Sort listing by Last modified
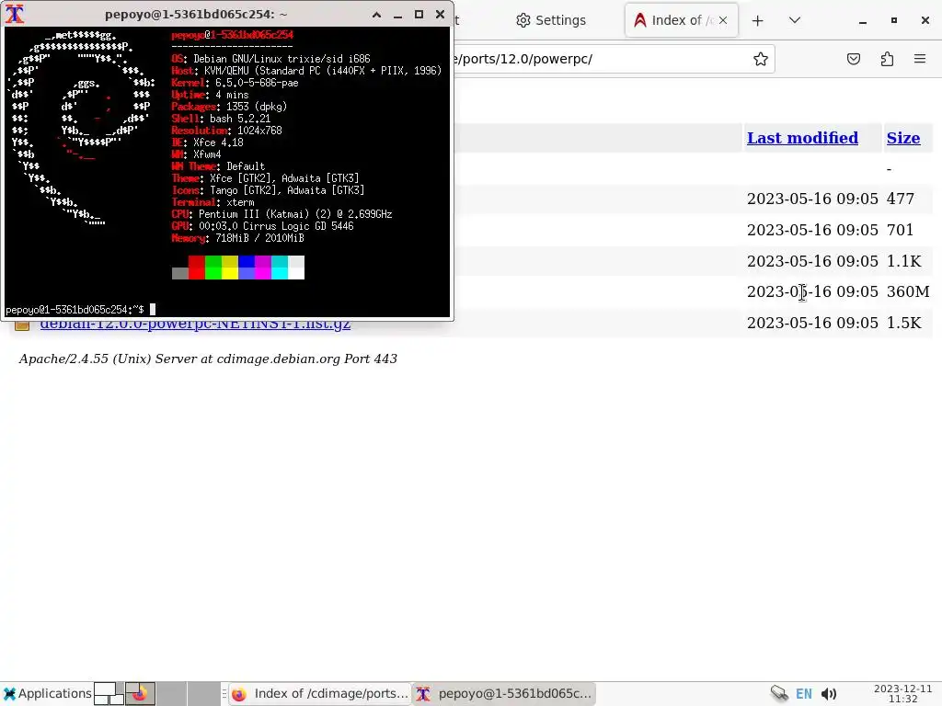The height and width of the screenshot is (706, 942). [x=802, y=138]
